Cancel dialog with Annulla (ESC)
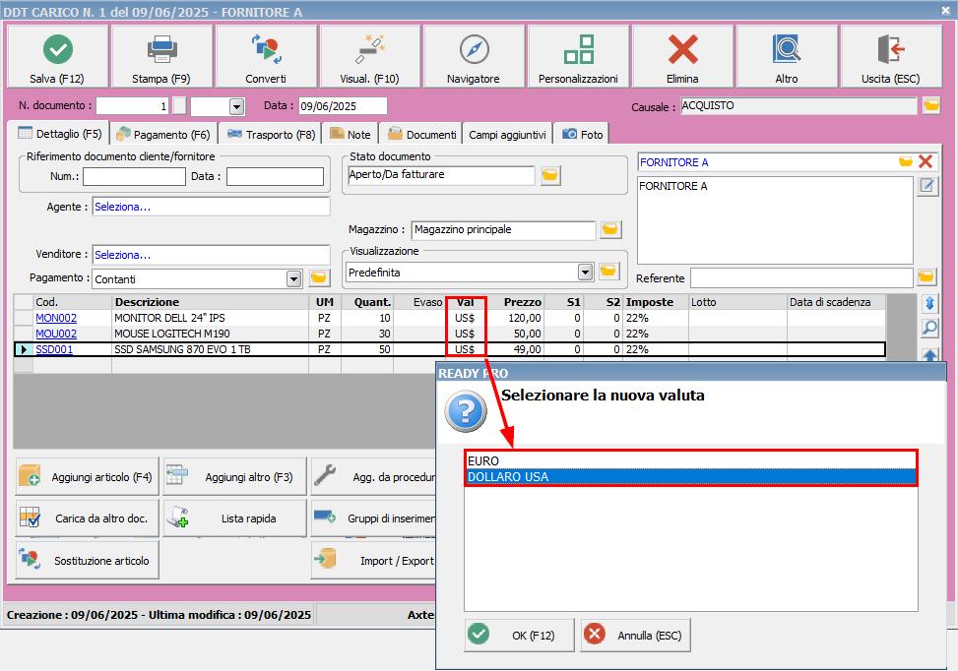The image size is (958, 671). 635,635
